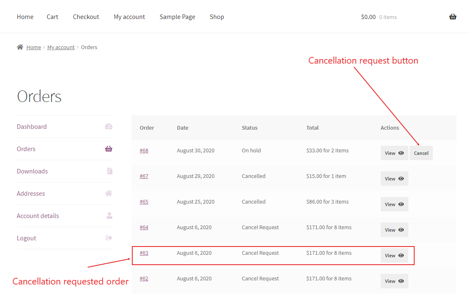Click the Actions column header
470x294 pixels.
(390, 128)
